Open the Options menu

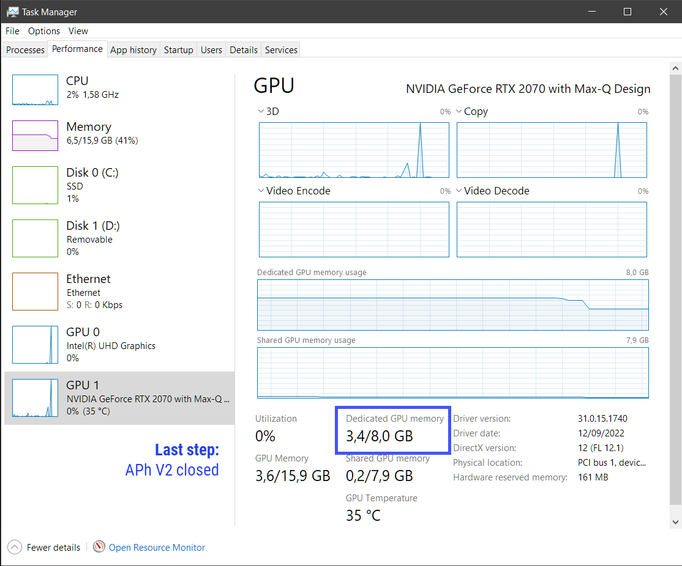pyautogui.click(x=43, y=31)
